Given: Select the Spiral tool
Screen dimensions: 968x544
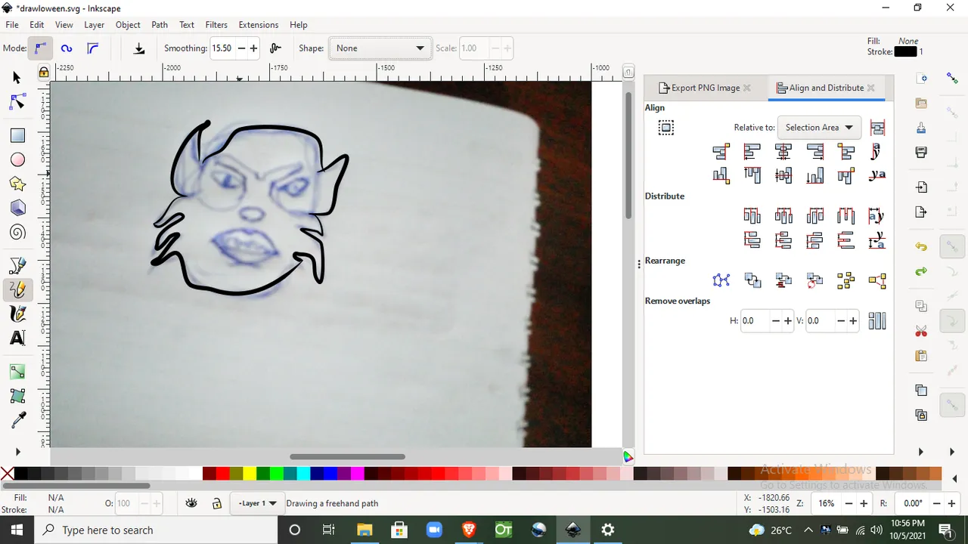Looking at the screenshot, I should coord(17,232).
